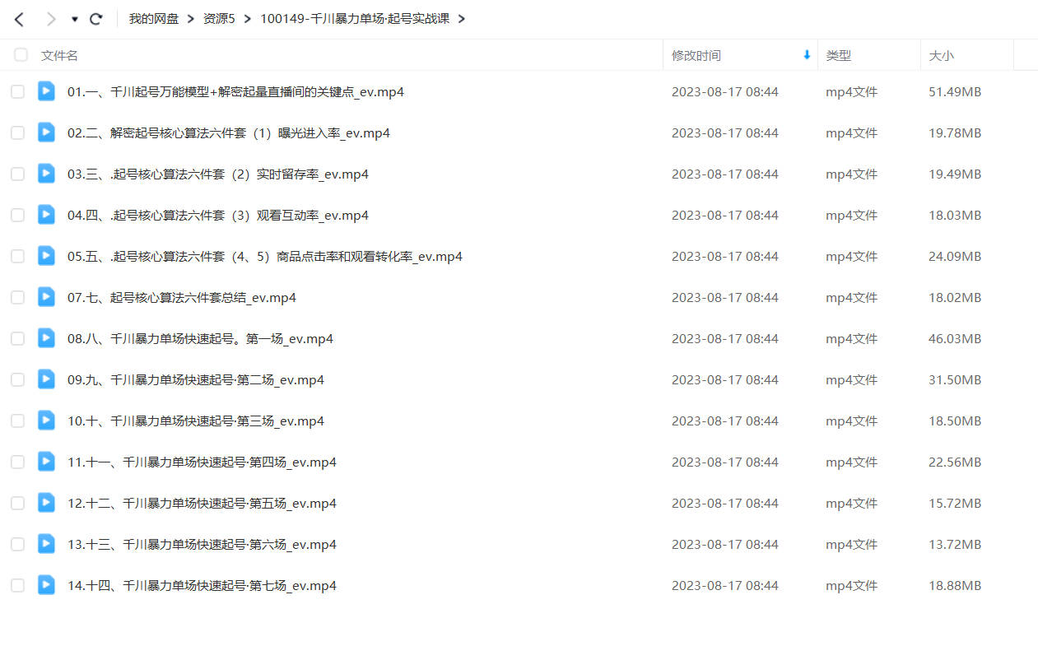Click video icon of 11.十一 第四场 file
The image size is (1038, 646).
pos(46,462)
